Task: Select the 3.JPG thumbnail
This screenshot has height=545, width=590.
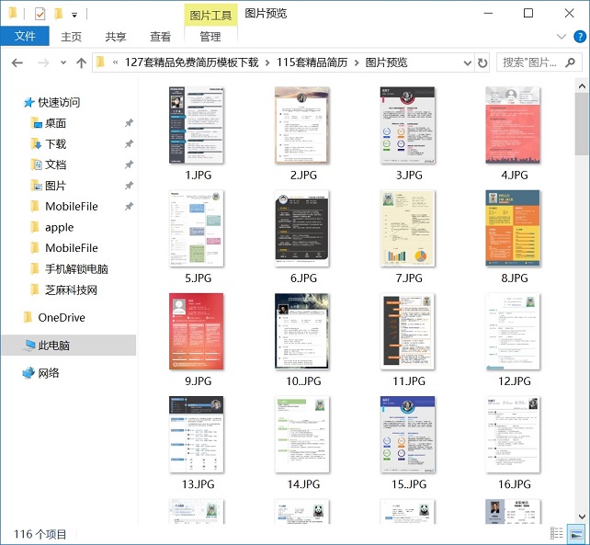Action: tap(407, 125)
